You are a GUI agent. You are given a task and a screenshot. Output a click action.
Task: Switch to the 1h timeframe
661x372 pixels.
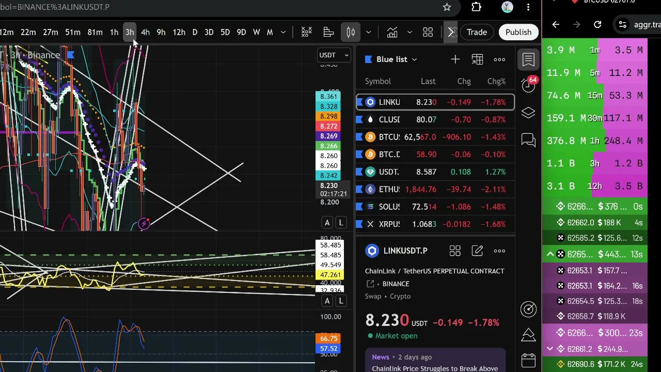pyautogui.click(x=114, y=32)
